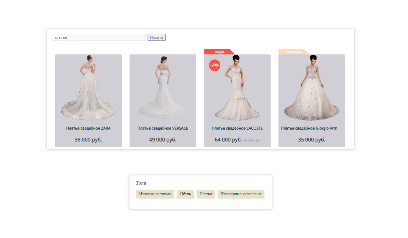The image size is (408, 238).
Task: Open the VERSACE wedding dress photo
Action: pyautogui.click(x=163, y=88)
